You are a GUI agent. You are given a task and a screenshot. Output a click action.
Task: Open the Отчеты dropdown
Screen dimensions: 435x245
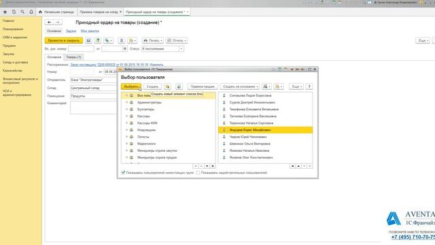(177, 41)
